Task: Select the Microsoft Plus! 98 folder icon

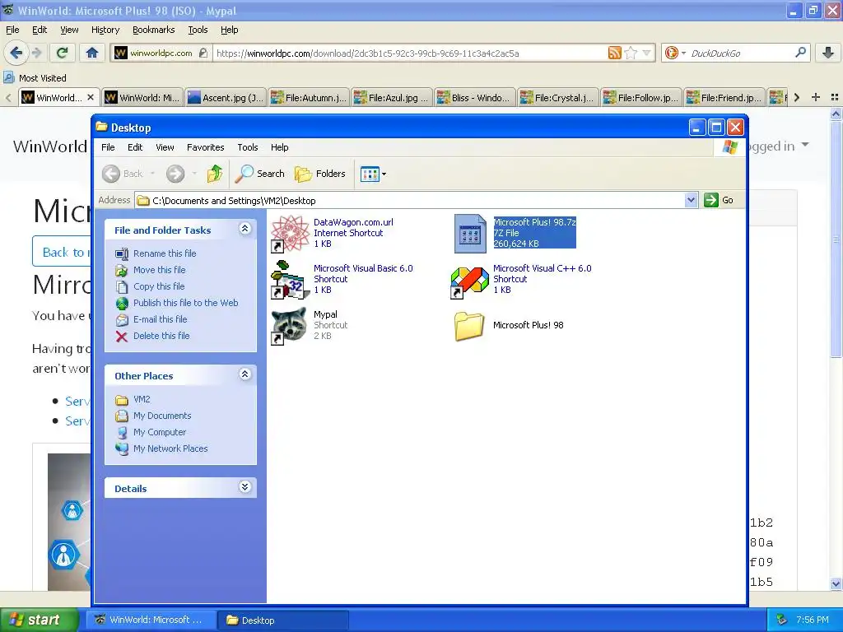Action: [x=468, y=326]
